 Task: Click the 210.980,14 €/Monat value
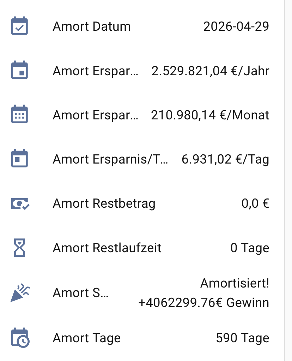[210, 115]
